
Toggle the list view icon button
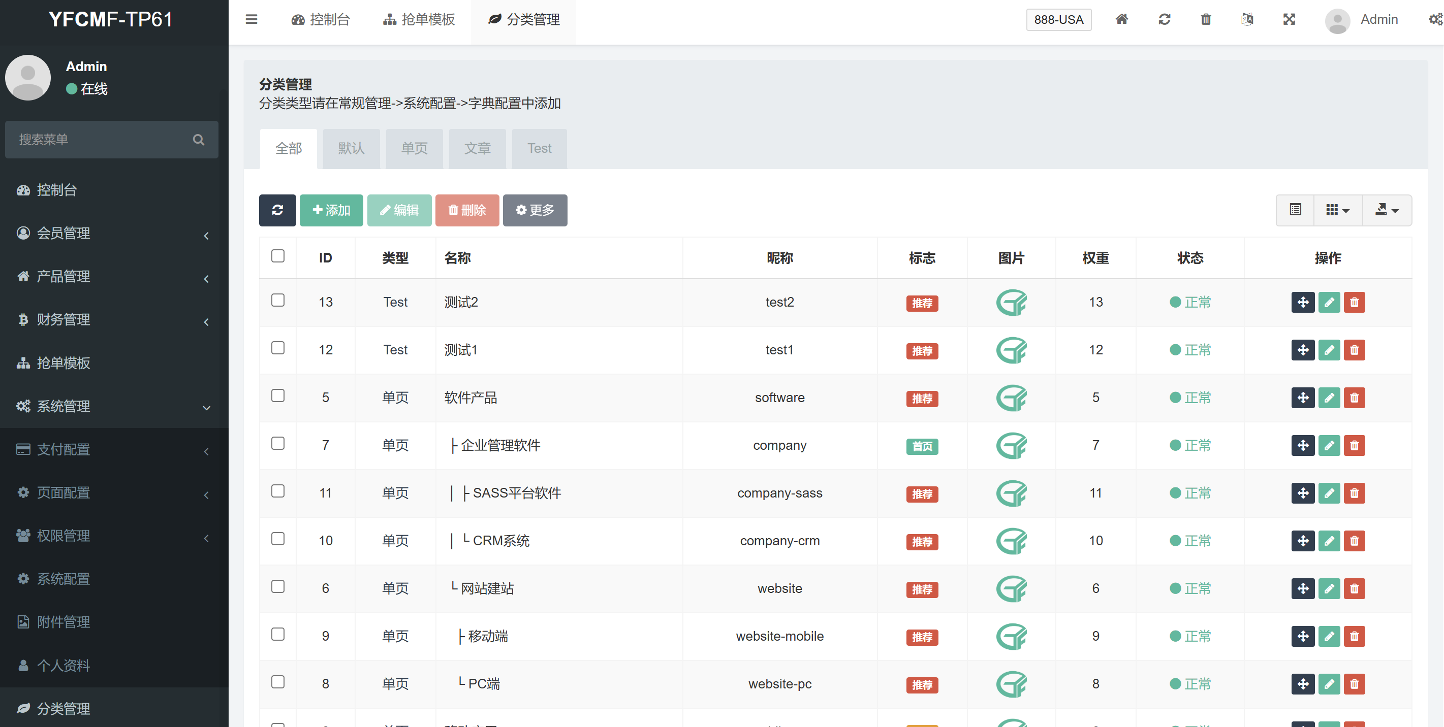(1295, 210)
